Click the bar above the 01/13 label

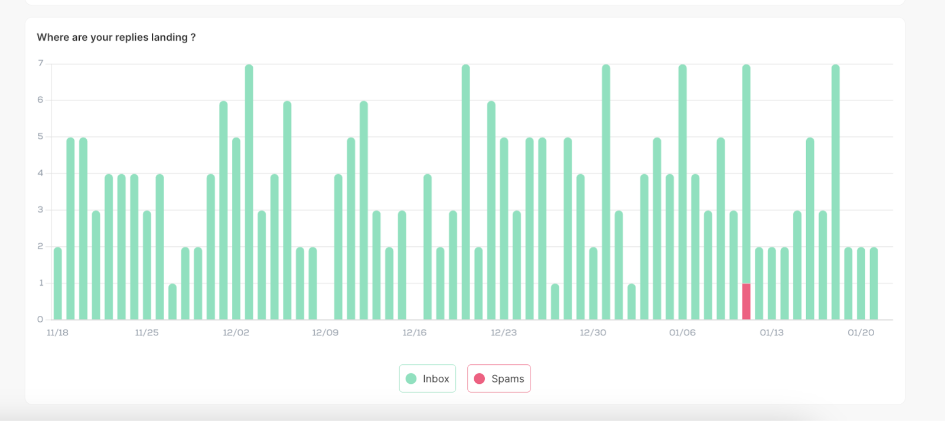[771, 283]
